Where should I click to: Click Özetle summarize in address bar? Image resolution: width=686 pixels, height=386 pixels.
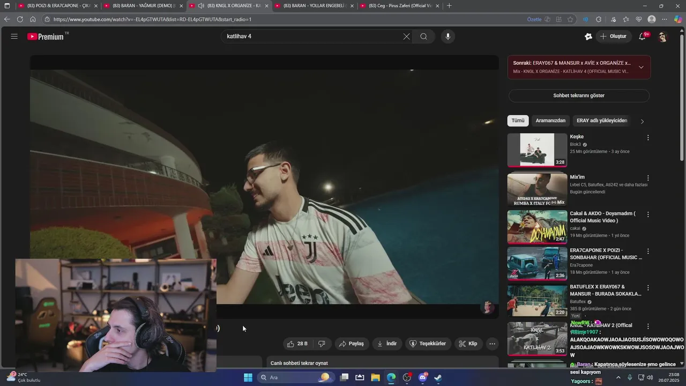[534, 19]
